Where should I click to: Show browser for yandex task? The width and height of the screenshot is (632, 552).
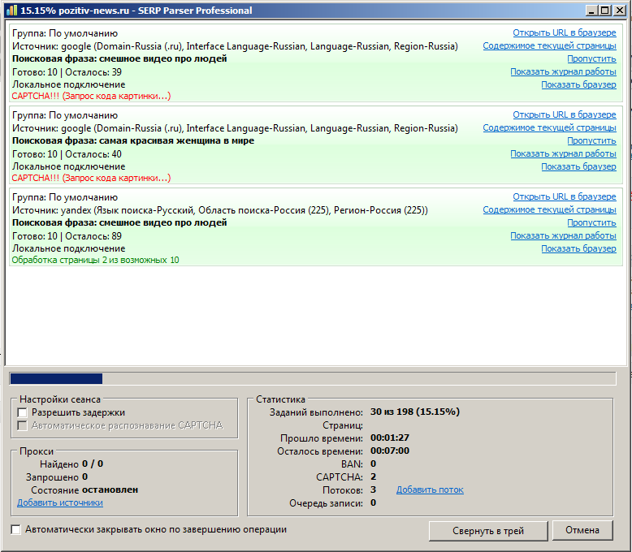click(578, 248)
